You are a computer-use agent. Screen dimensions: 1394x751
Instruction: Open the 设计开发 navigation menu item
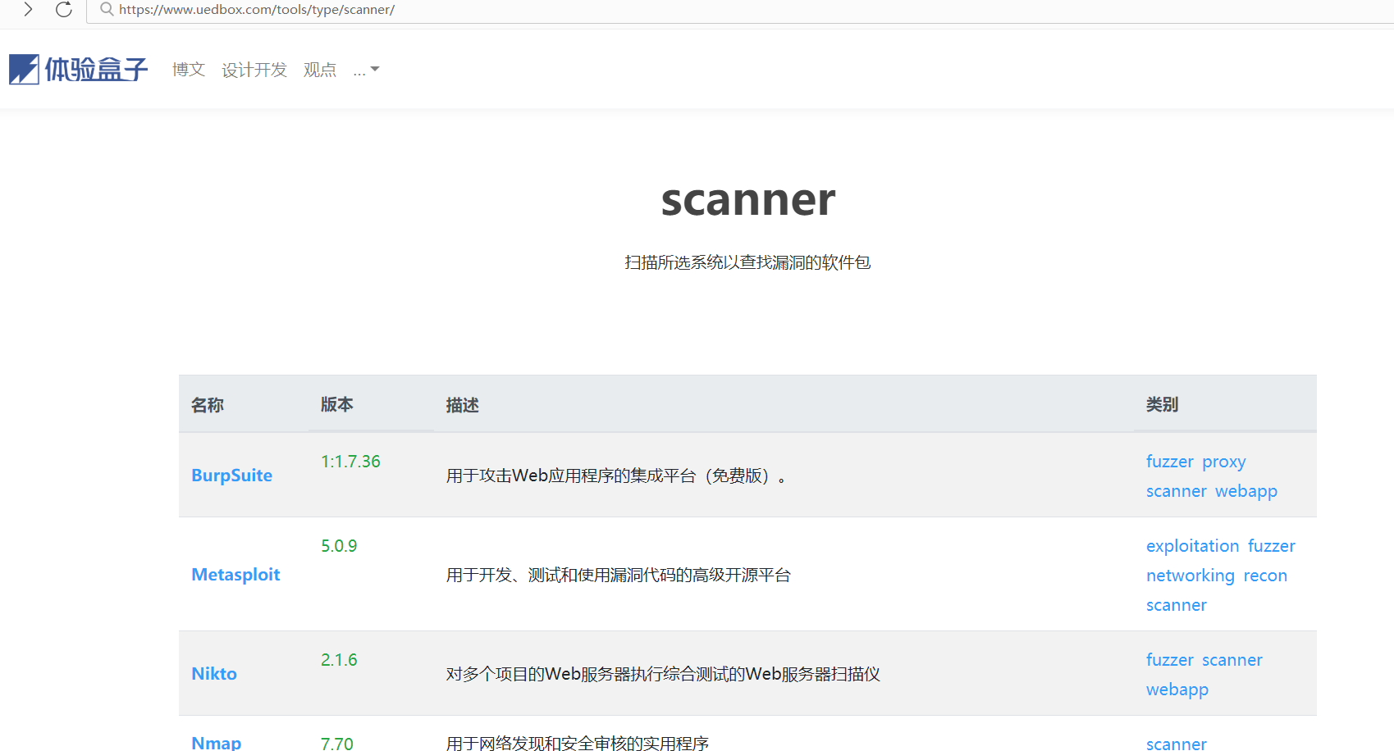(x=254, y=70)
